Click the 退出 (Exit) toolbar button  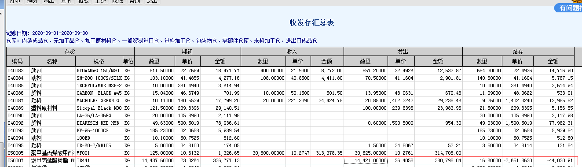pos(152,1)
